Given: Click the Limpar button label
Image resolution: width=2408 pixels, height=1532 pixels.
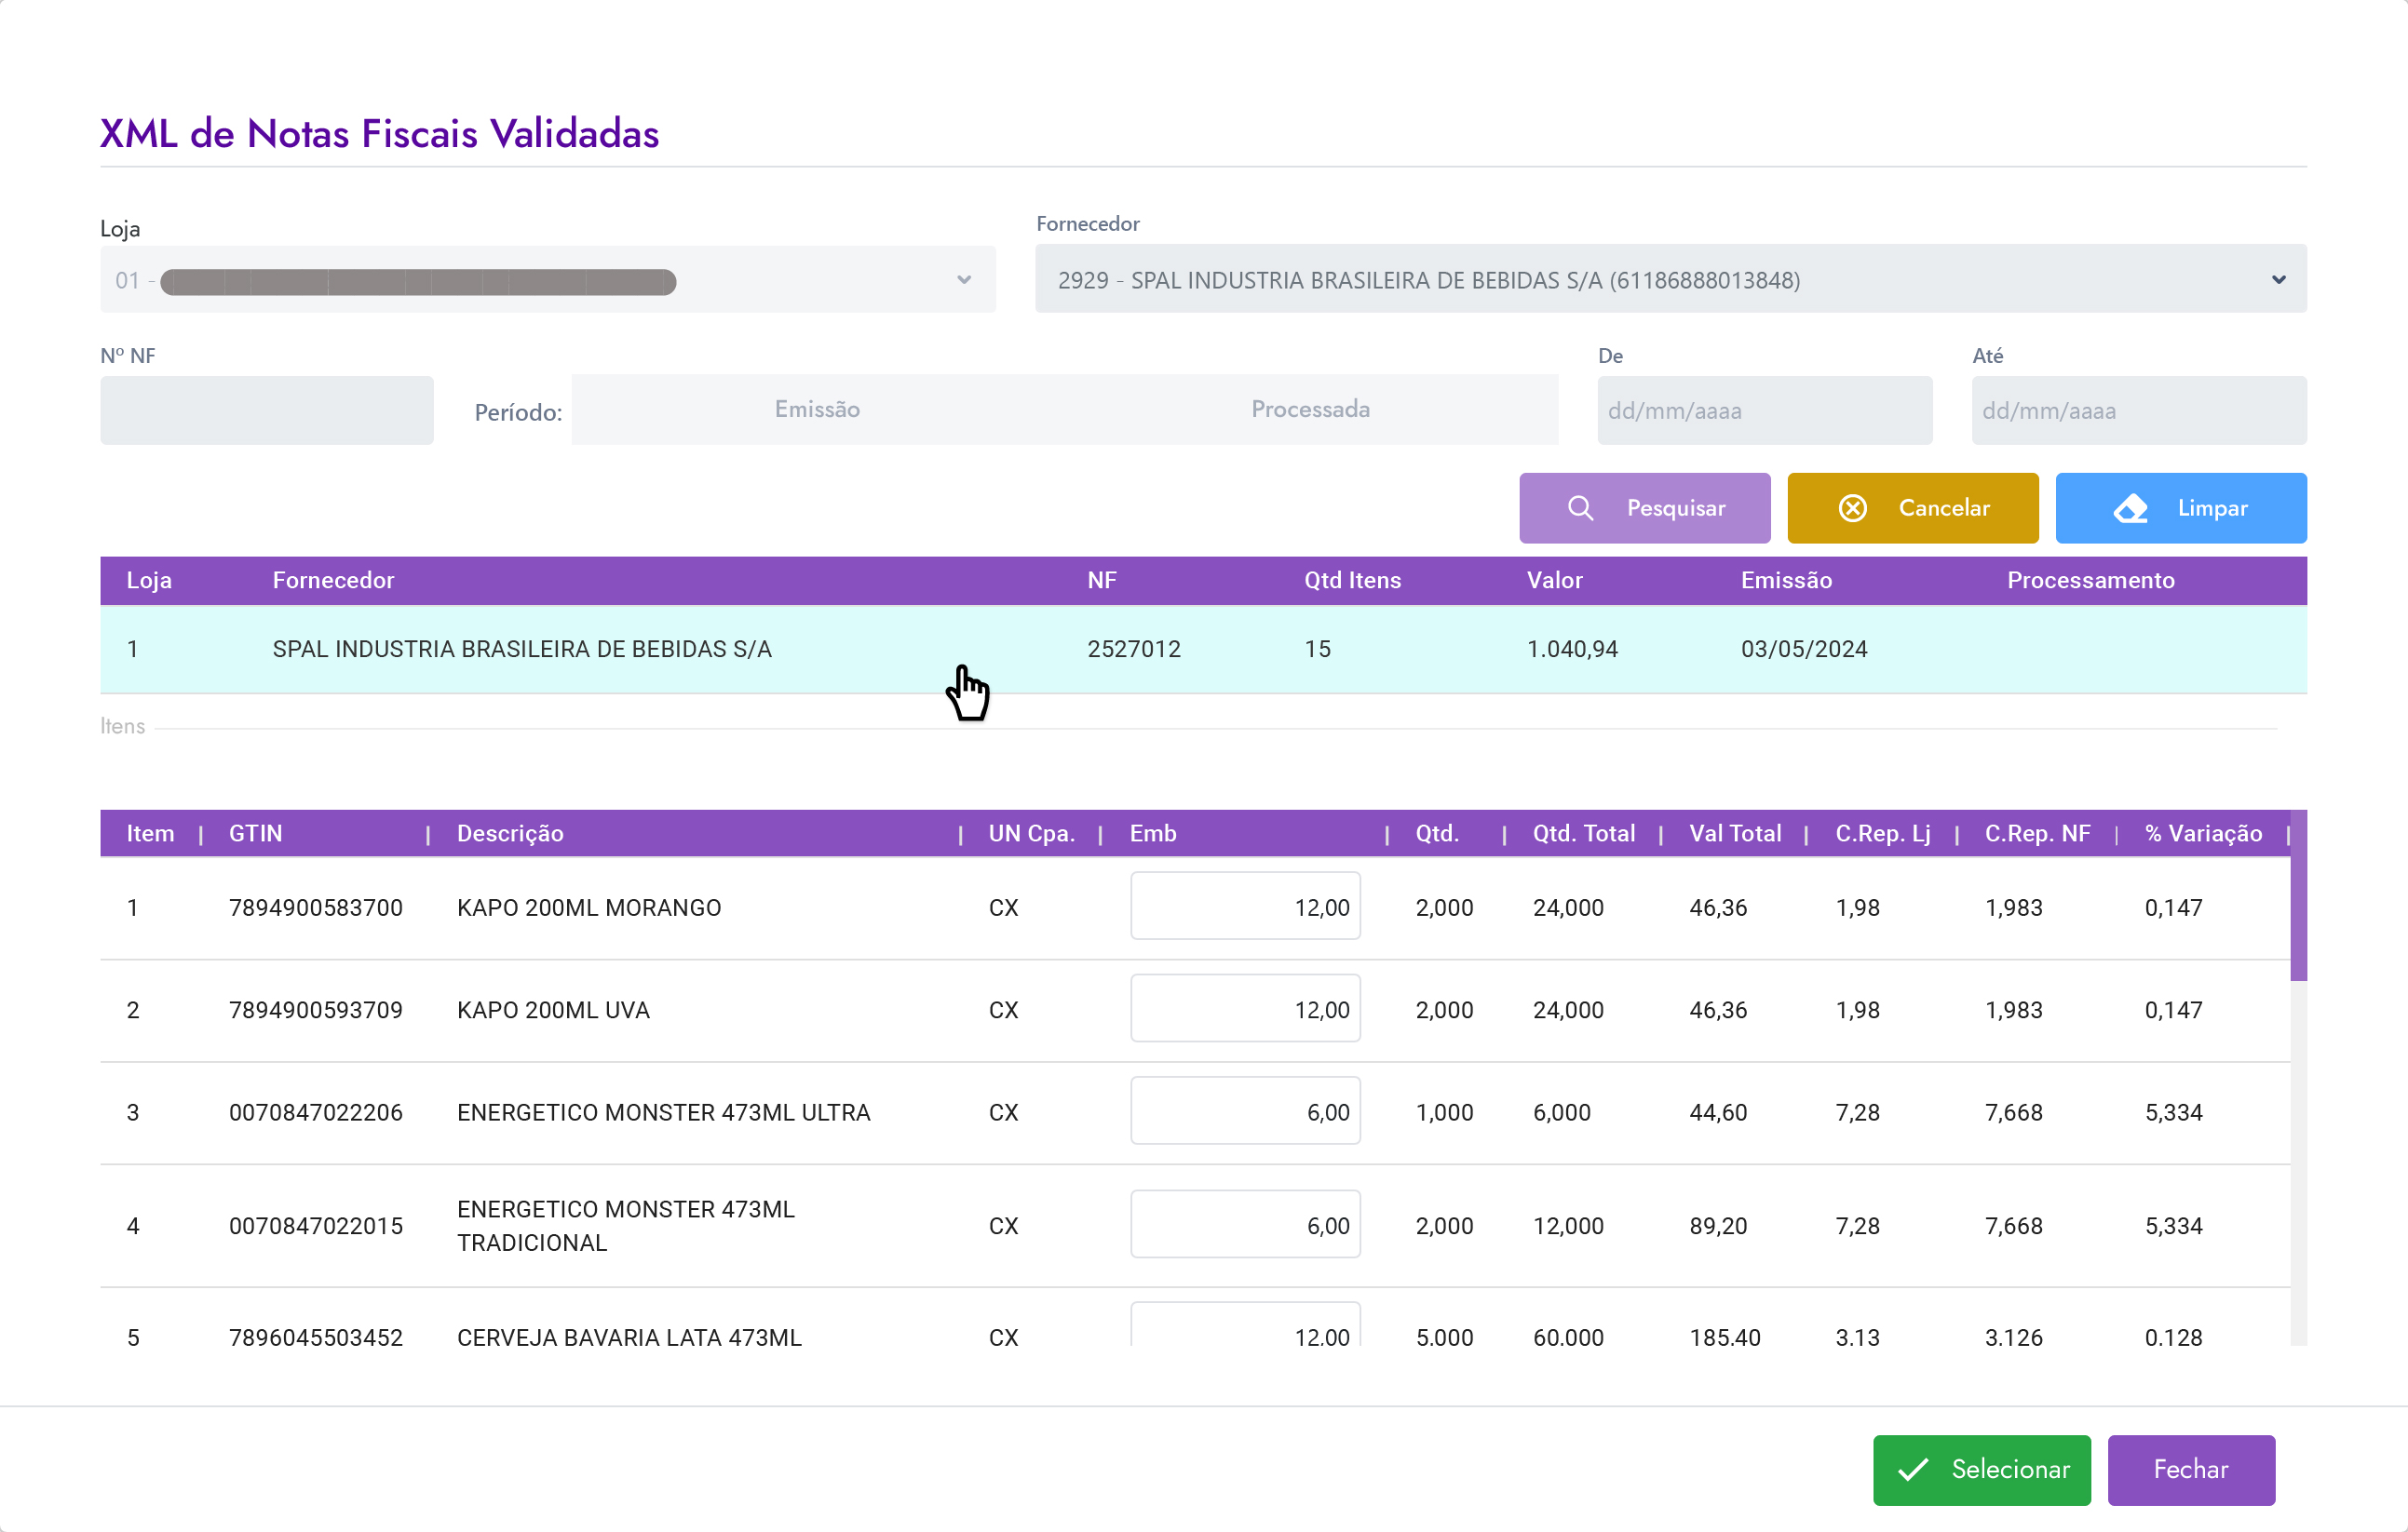Looking at the screenshot, I should (x=2212, y=507).
